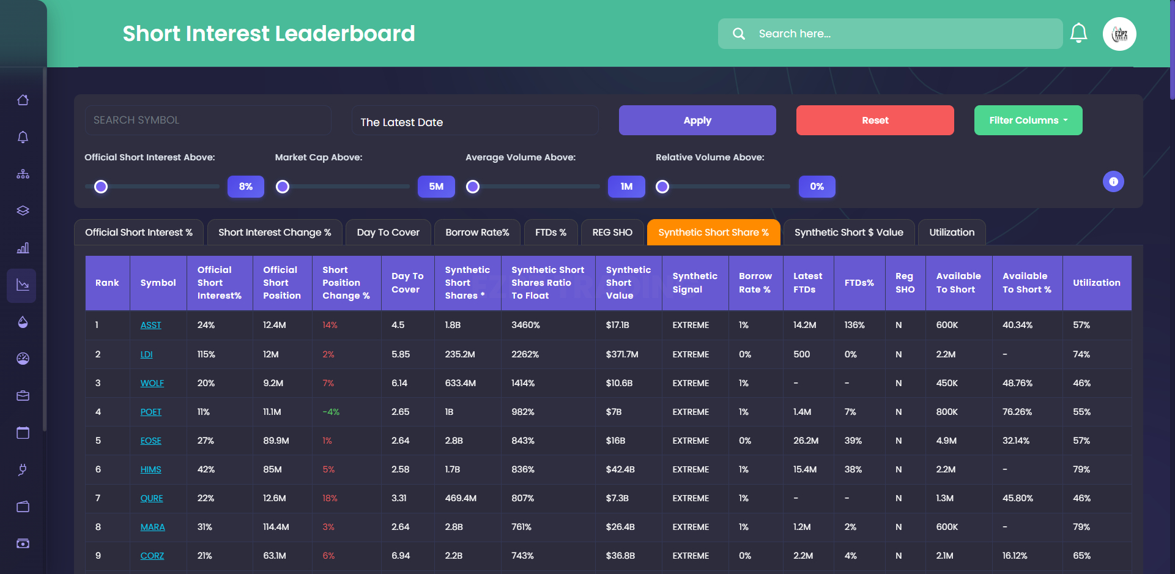Open The Latest Date selector

pyautogui.click(x=475, y=121)
